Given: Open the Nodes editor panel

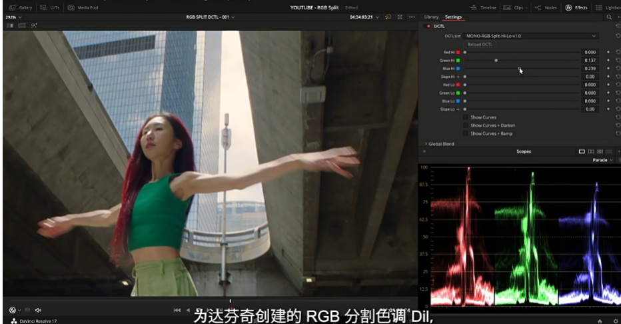Looking at the screenshot, I should point(546,7).
